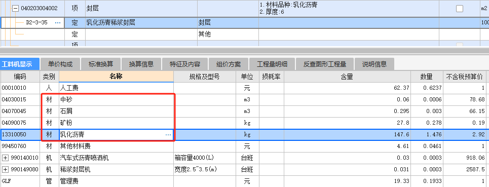Open the 反查图形工程量 tab
This screenshot has height=187, width=489.
click(x=325, y=64)
